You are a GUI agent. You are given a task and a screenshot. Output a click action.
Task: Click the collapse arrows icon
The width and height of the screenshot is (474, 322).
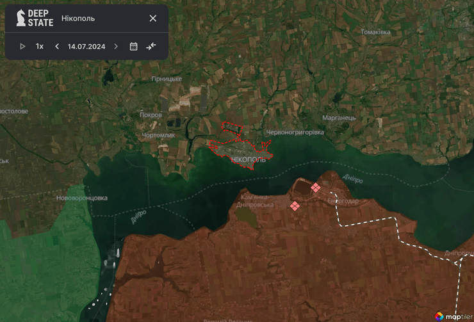point(151,46)
